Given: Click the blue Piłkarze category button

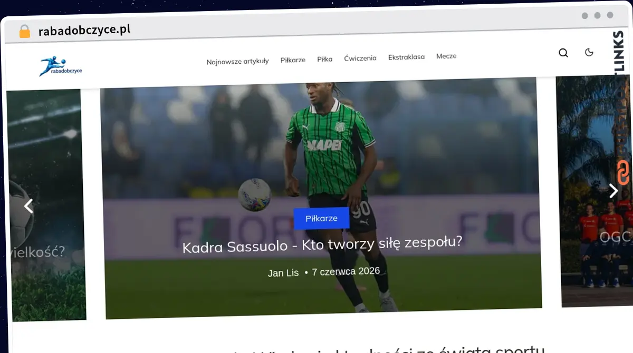Looking at the screenshot, I should point(321,218).
